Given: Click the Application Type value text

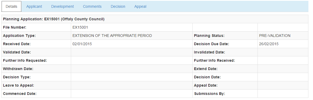Looking at the screenshot, I should click(112, 36).
